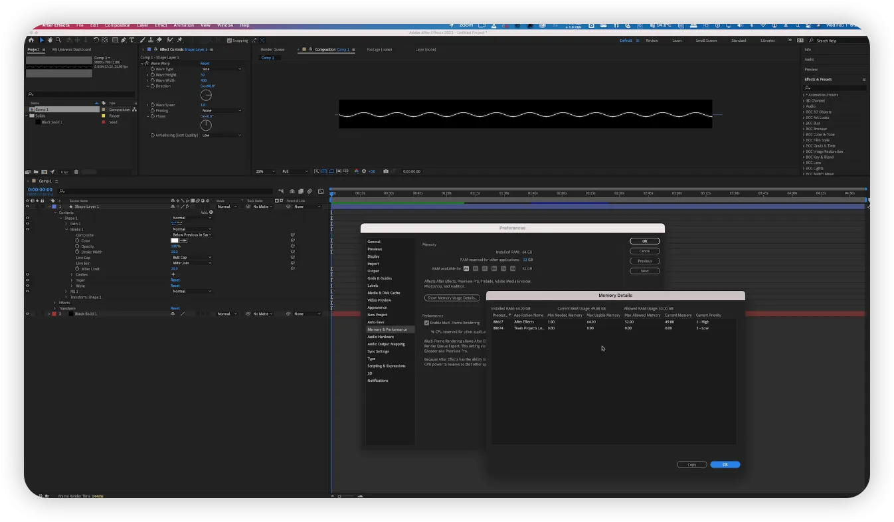Click current timecode 0:00:00:00 in timeline
The image size is (894, 522).
(x=40, y=190)
